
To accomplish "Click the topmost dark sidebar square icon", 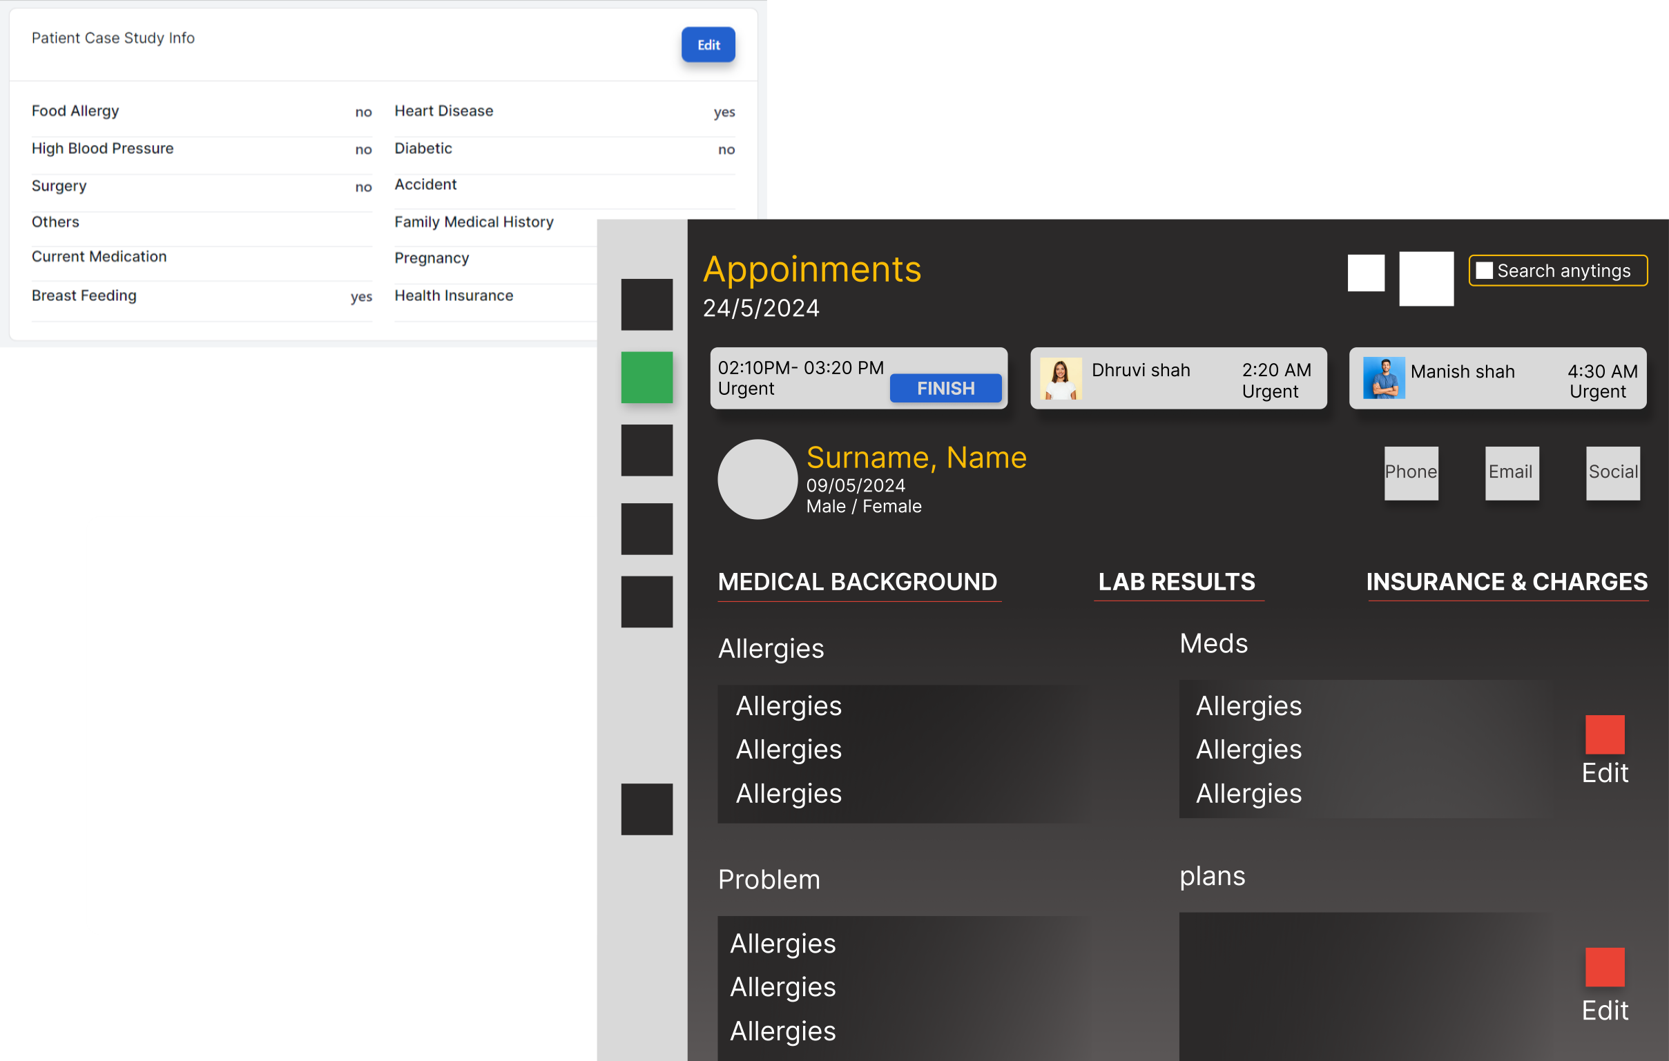I will (646, 304).
